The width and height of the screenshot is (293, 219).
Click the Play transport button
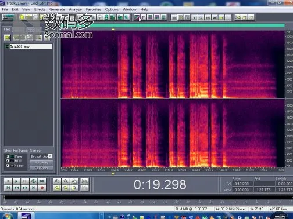coord(16,181)
